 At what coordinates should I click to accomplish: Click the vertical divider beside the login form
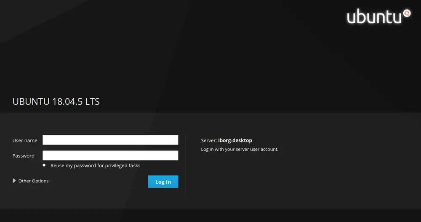point(186,164)
